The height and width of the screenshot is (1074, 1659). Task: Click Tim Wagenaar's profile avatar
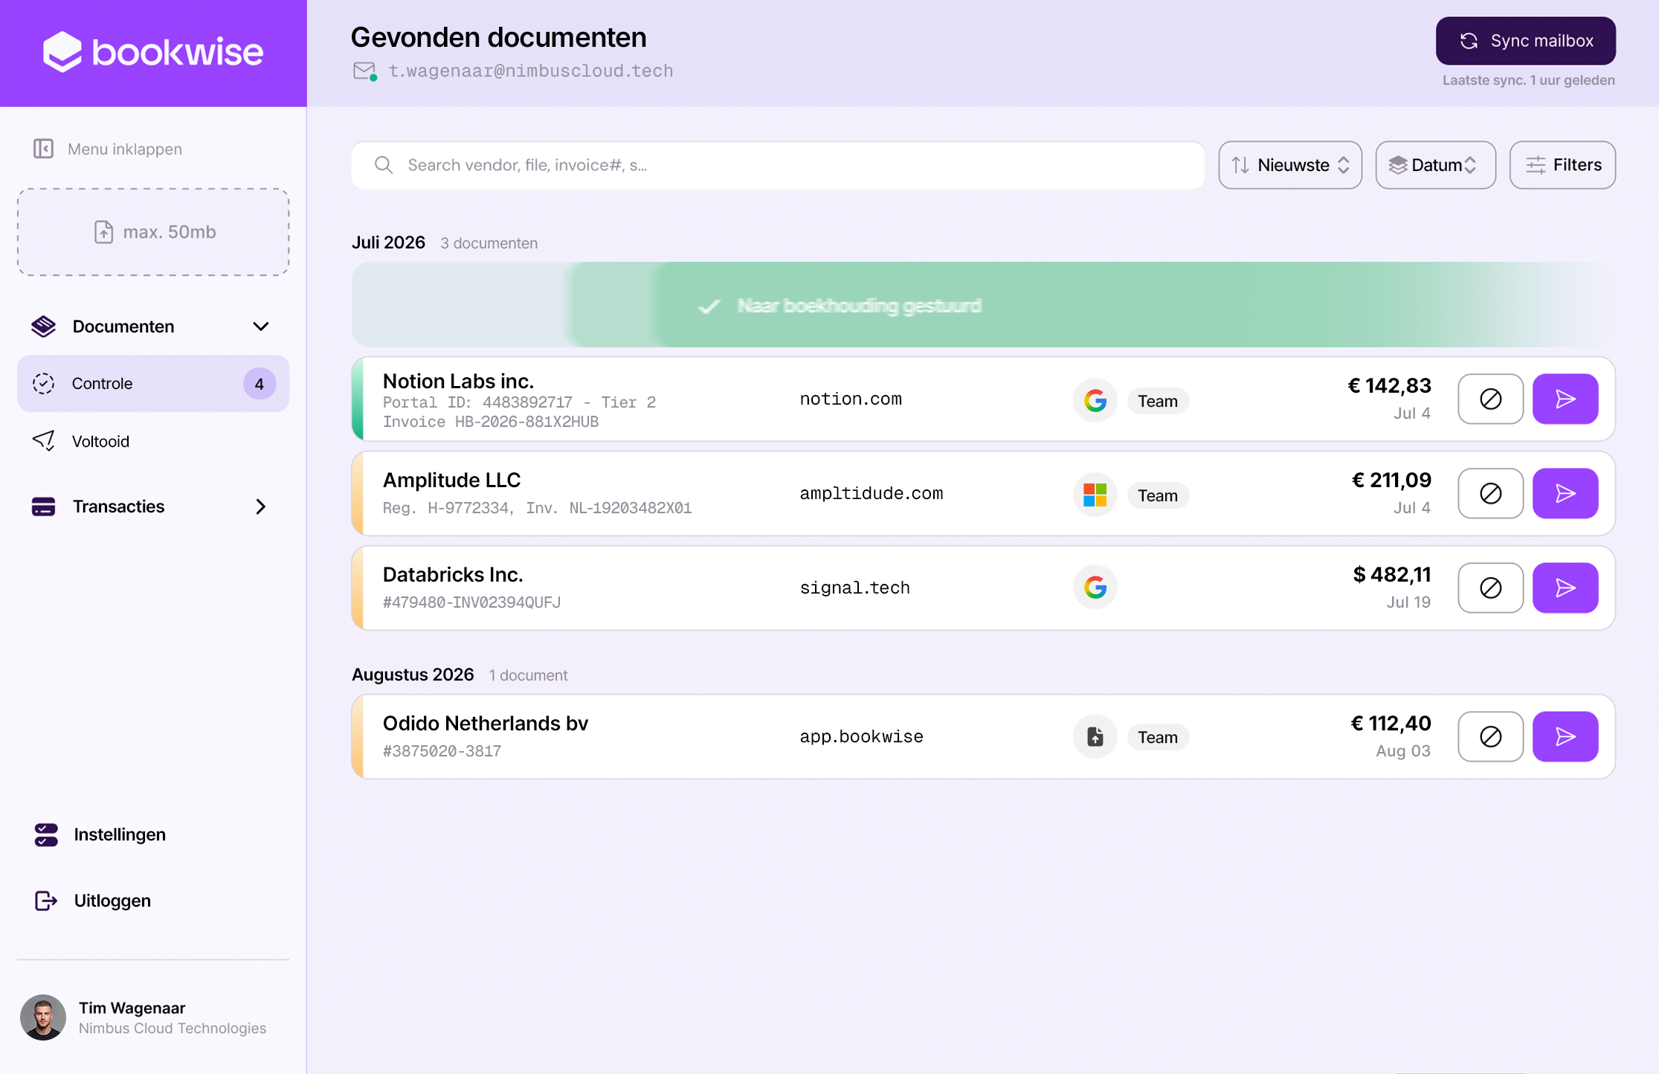(x=43, y=1017)
